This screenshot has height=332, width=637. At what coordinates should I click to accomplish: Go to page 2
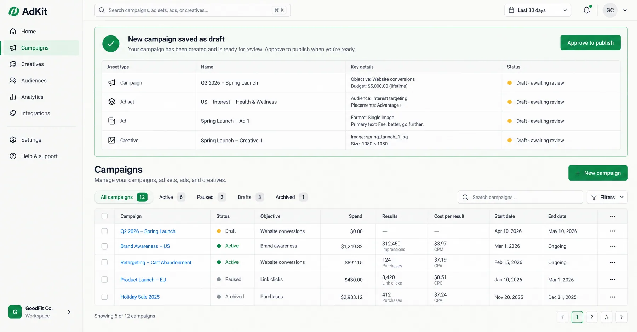(592, 317)
